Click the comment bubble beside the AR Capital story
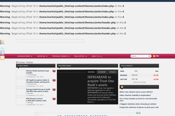 [x=54, y=81]
